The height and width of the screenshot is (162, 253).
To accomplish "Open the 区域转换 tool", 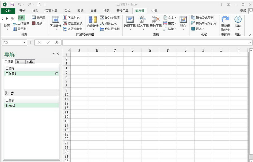I will pos(56,23).
